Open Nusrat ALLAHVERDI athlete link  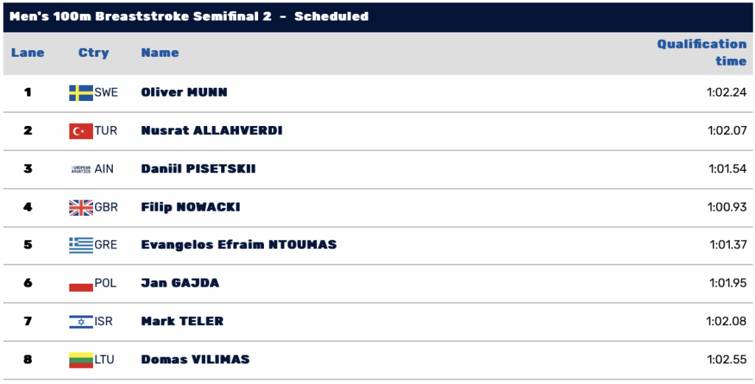pos(212,130)
